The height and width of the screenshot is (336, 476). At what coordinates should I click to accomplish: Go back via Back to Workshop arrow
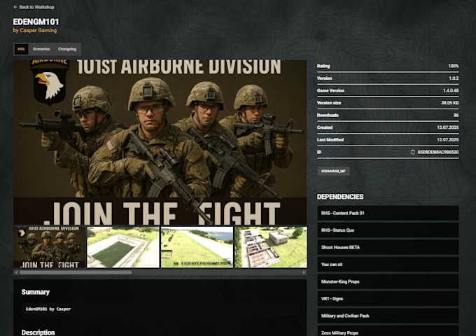[x=15, y=7]
